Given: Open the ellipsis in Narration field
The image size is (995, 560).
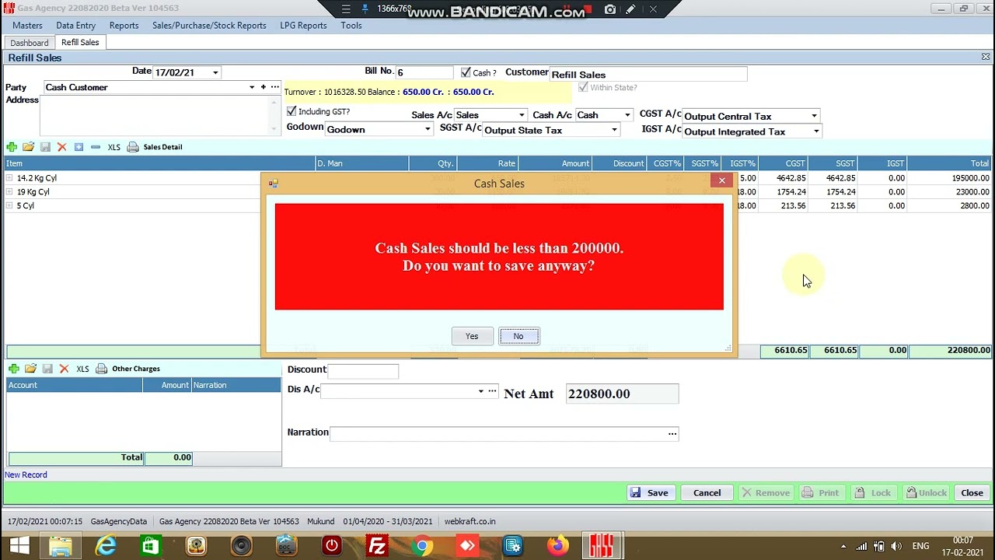Looking at the screenshot, I should [672, 433].
